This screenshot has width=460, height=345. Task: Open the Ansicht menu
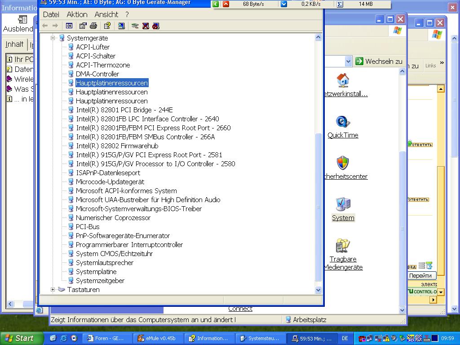coord(106,14)
